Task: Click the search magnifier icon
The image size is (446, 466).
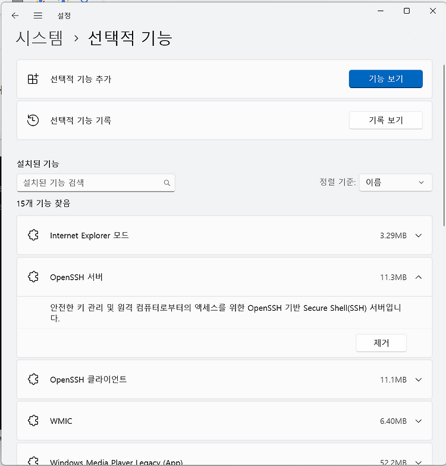Action: [167, 183]
